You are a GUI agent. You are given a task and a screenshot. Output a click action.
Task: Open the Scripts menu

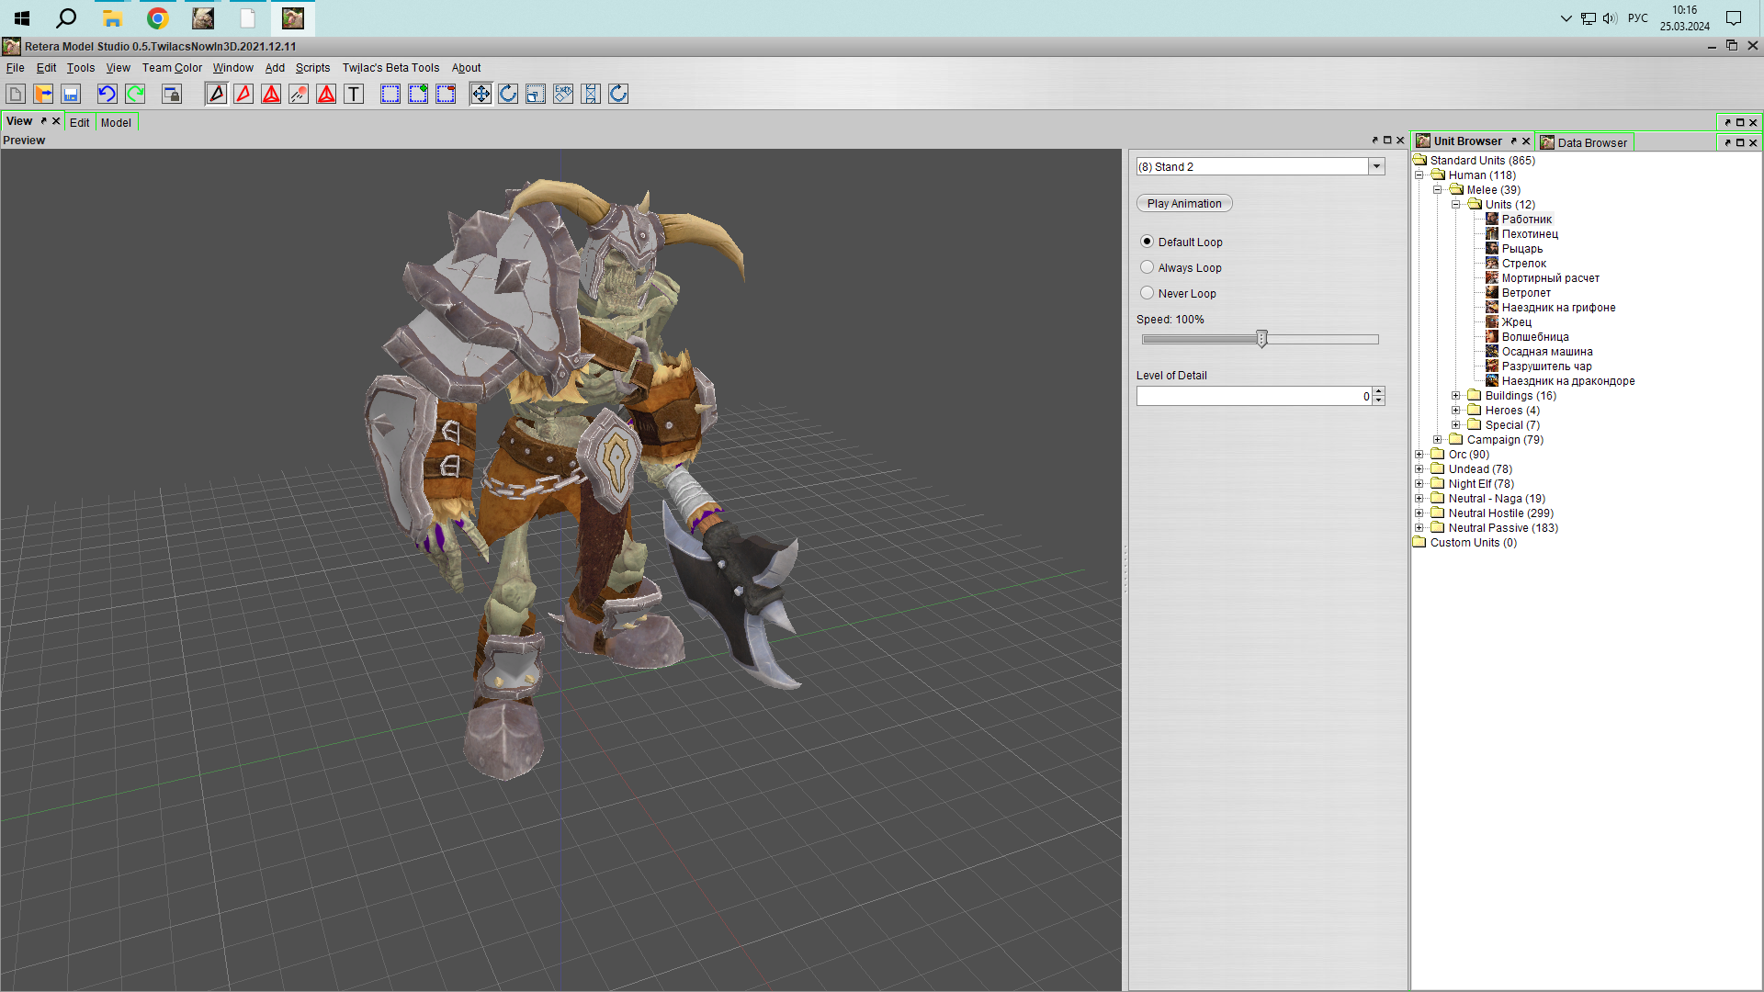(312, 68)
